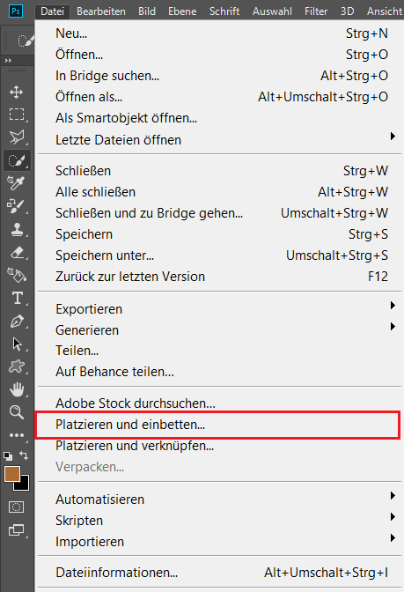The width and height of the screenshot is (404, 592).
Task: Select the Zoom tool
Action: 17,412
